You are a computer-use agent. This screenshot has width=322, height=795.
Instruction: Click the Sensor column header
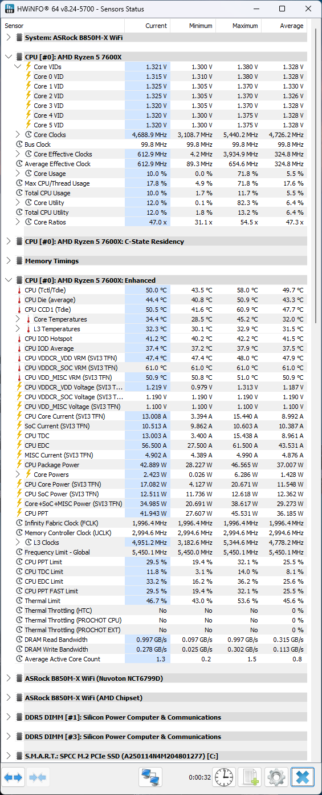(63, 26)
